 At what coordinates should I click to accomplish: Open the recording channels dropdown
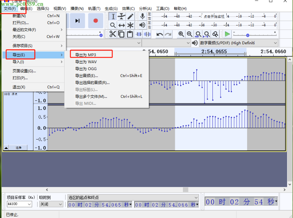(166, 43)
